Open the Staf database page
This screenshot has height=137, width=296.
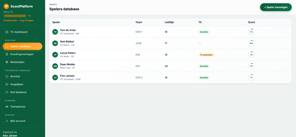(22, 92)
